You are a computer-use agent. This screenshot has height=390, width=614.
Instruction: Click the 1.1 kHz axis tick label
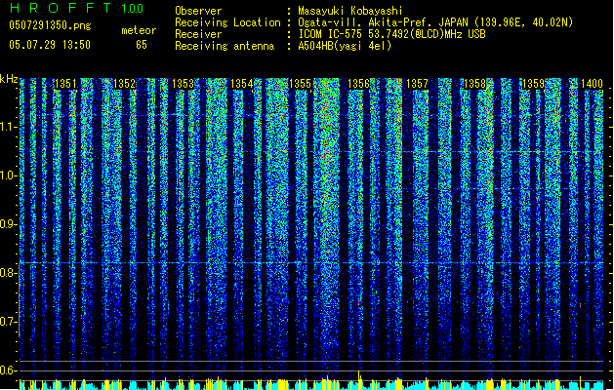8,127
